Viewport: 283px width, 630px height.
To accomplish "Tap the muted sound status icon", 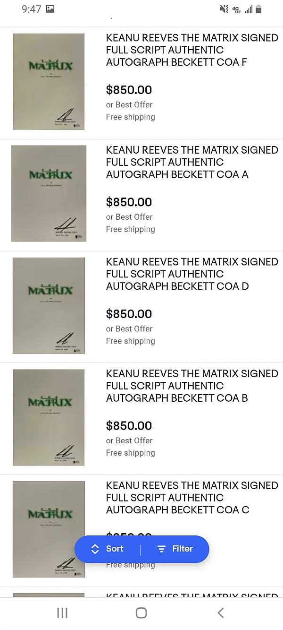I will 224,9.
